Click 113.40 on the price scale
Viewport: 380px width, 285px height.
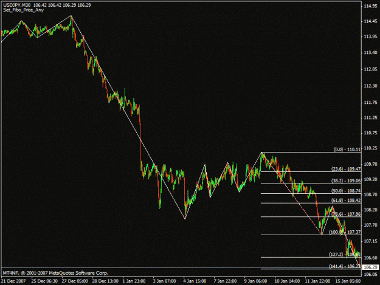point(370,52)
